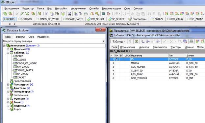Expand the Генераторы tree node
Viewport: 205px width, 123px height.
8,92
